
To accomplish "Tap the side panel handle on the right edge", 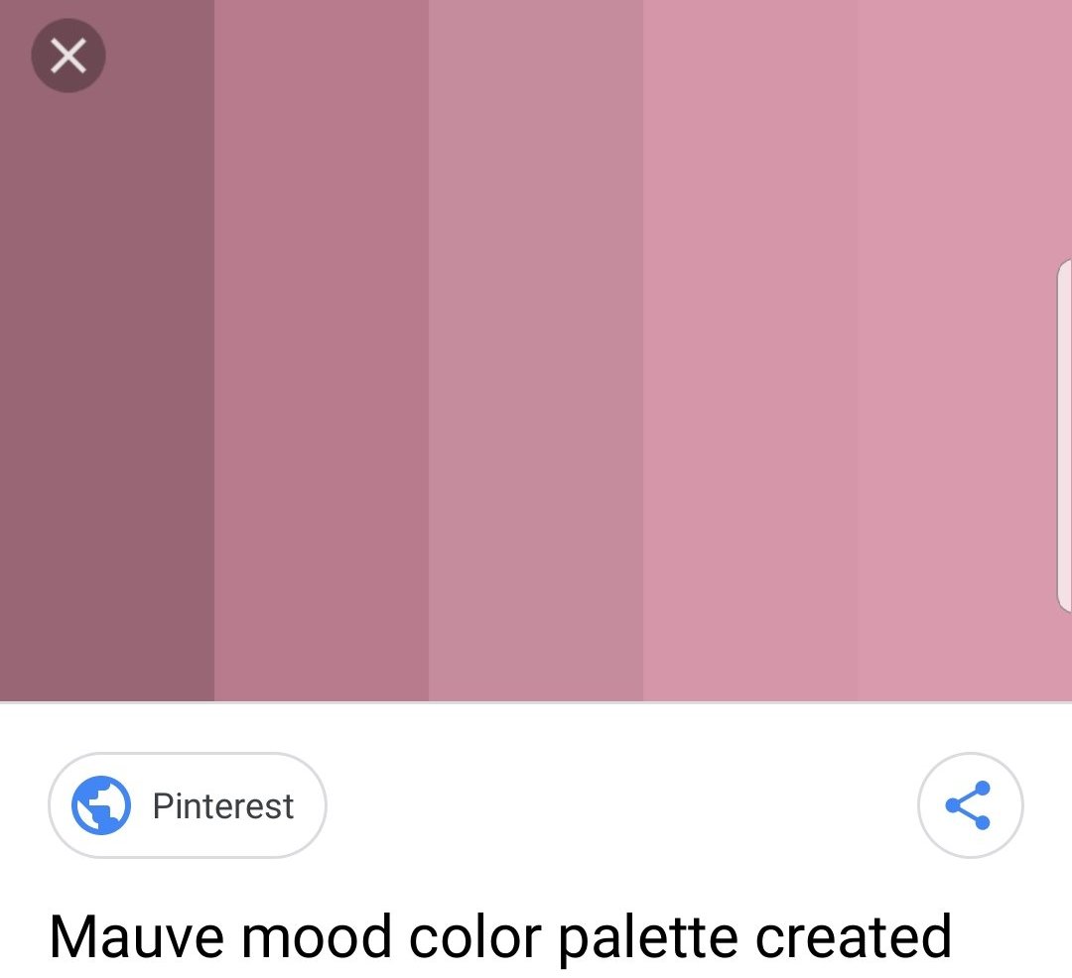I will (1064, 435).
